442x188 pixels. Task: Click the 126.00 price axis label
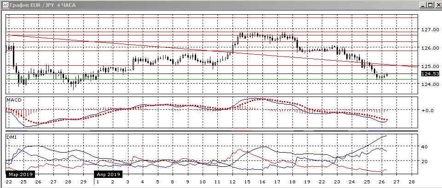[x=430, y=48]
